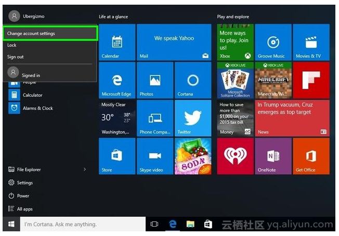Open the Cortana tile
Image resolution: width=339 pixels, height=236 pixels.
point(193,80)
